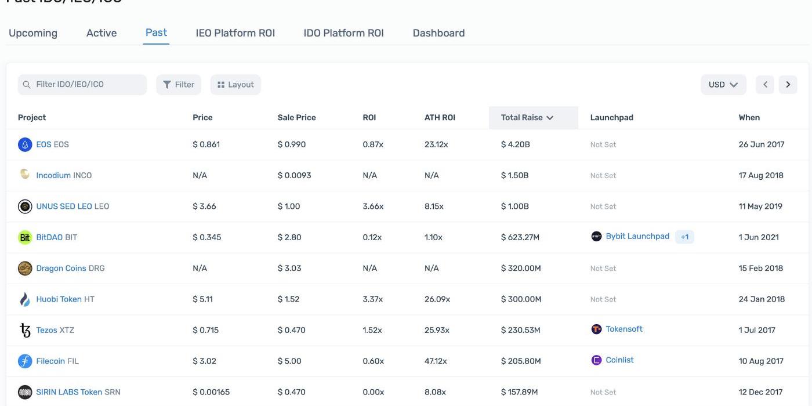Click the 3.66x ROI value
Viewport: 812px width, 406px height.
pos(374,206)
